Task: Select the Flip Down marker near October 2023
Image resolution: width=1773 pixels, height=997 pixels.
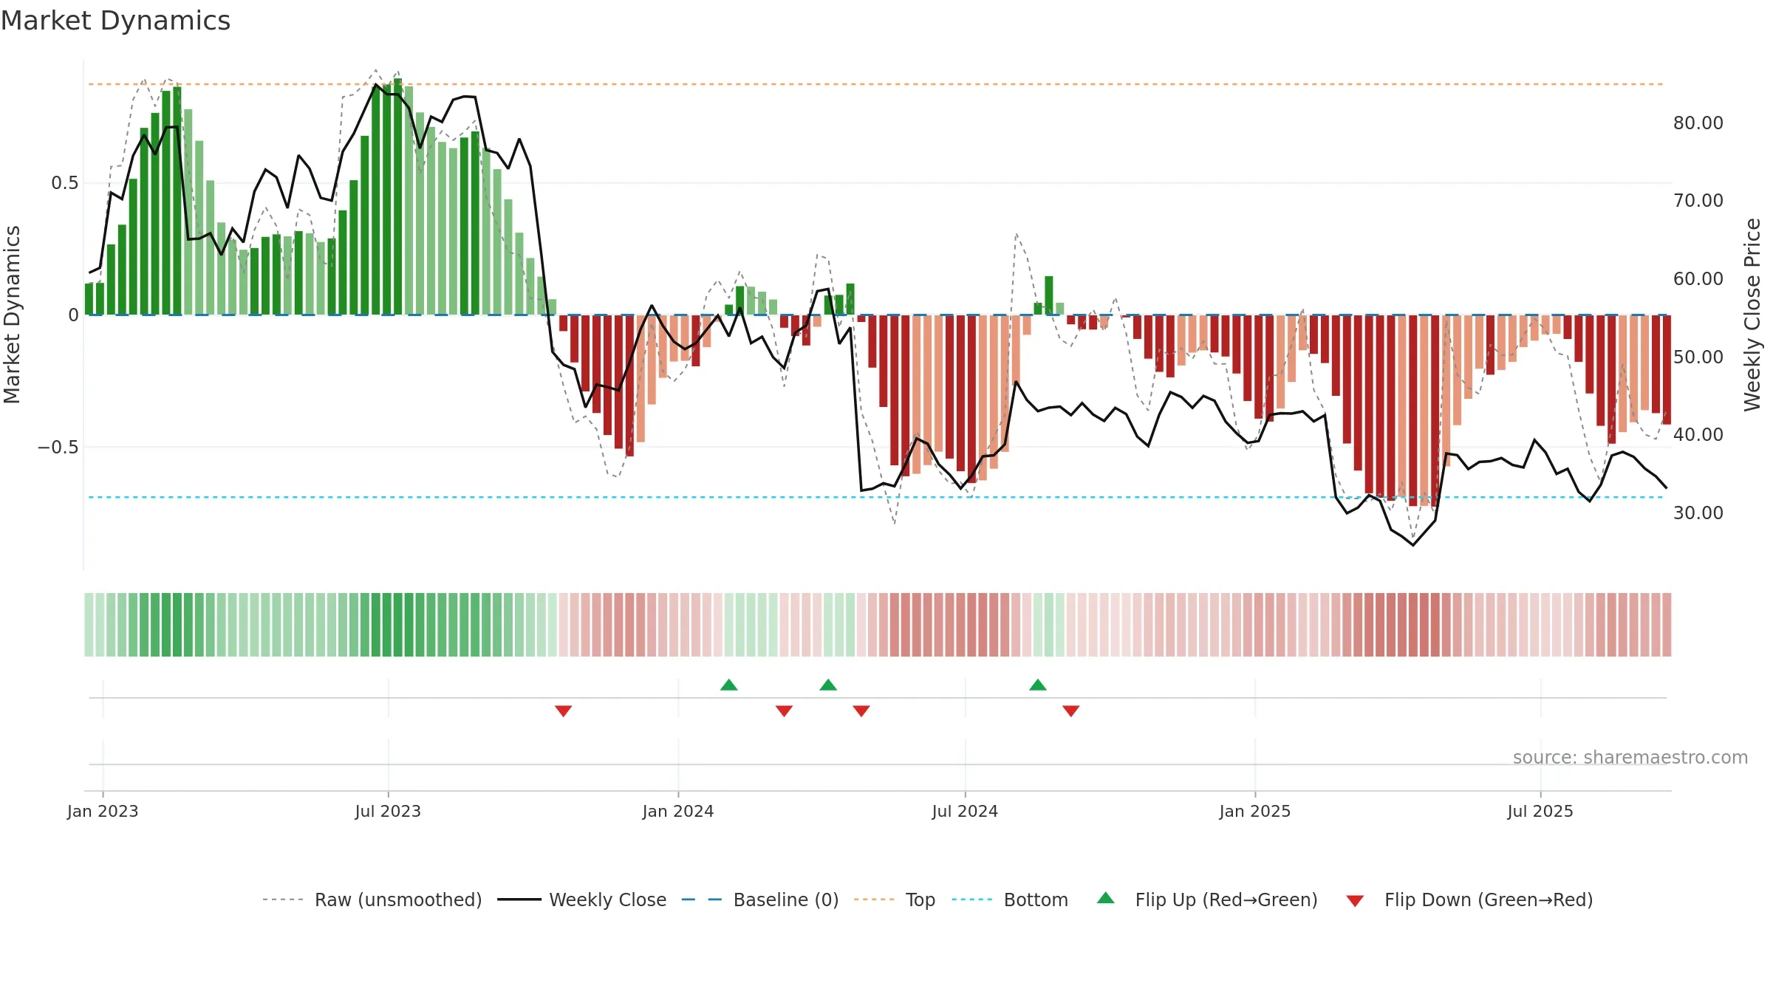Action: (x=564, y=710)
